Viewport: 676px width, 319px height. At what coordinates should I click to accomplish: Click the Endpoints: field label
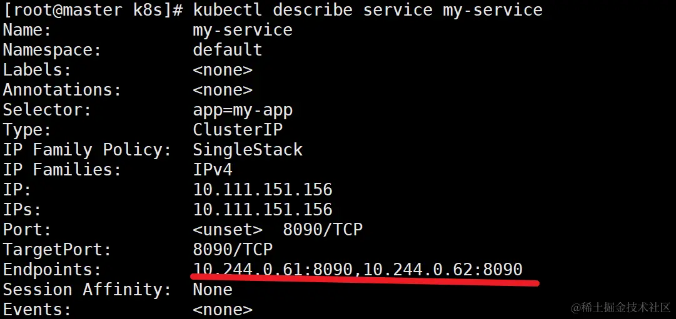click(x=52, y=270)
